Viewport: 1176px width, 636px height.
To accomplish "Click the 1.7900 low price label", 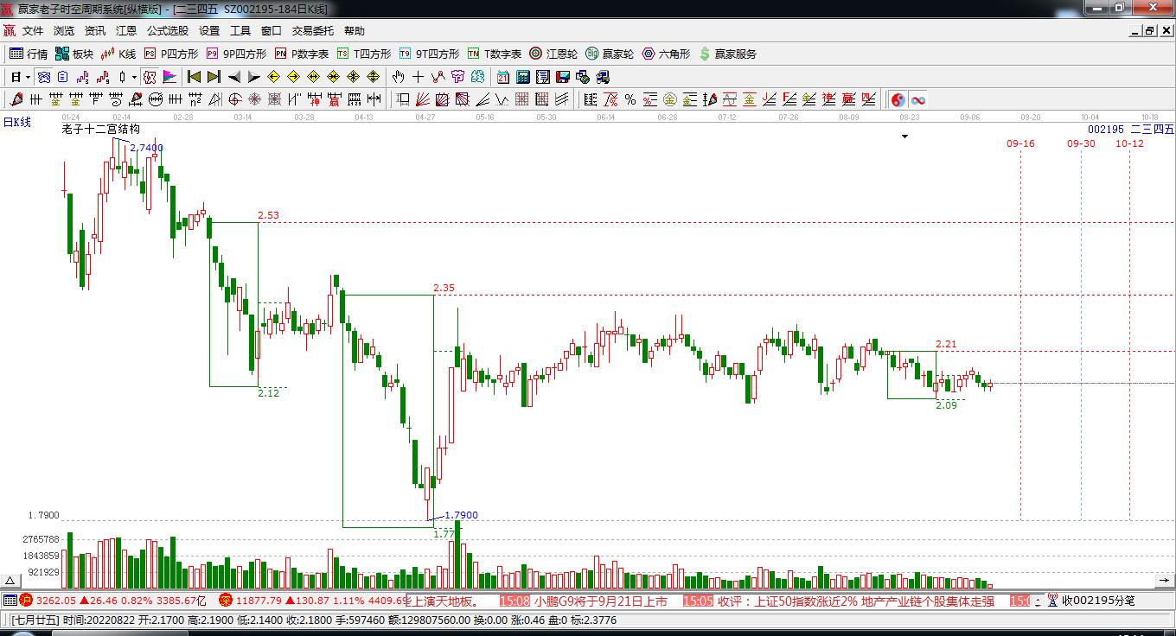I will (x=461, y=516).
